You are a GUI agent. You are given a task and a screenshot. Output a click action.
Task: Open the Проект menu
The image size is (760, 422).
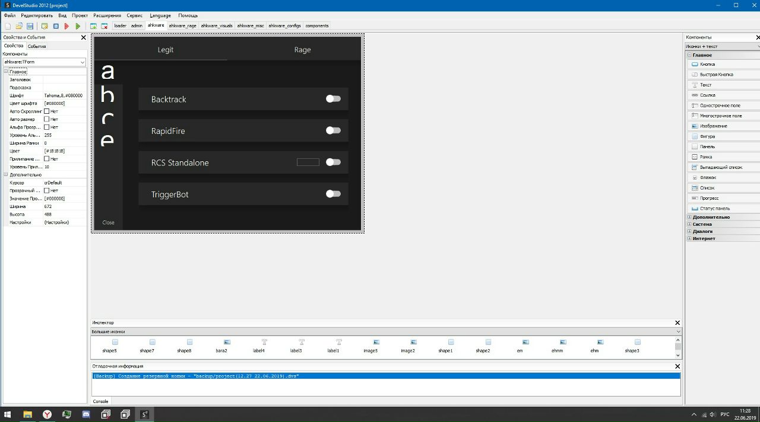tap(80, 15)
